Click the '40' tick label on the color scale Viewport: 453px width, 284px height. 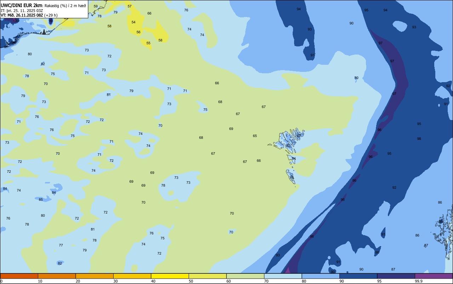(x=153, y=281)
